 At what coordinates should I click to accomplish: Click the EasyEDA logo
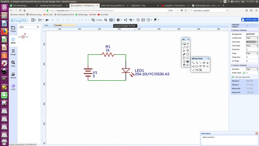(x=19, y=20)
